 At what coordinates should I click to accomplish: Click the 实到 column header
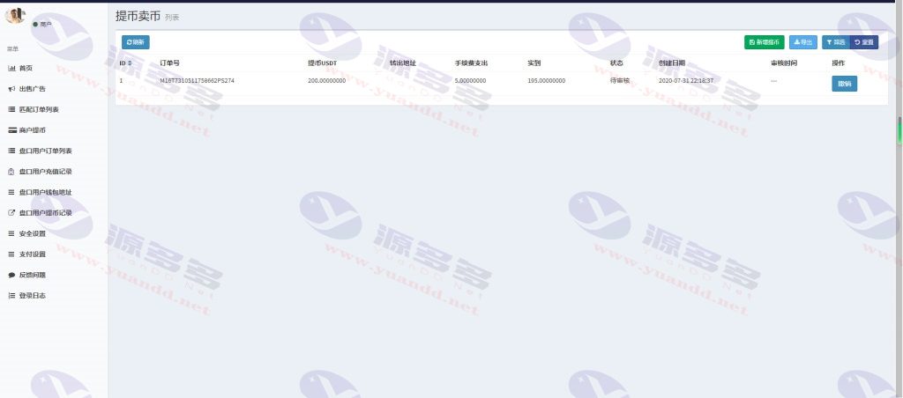pos(534,63)
